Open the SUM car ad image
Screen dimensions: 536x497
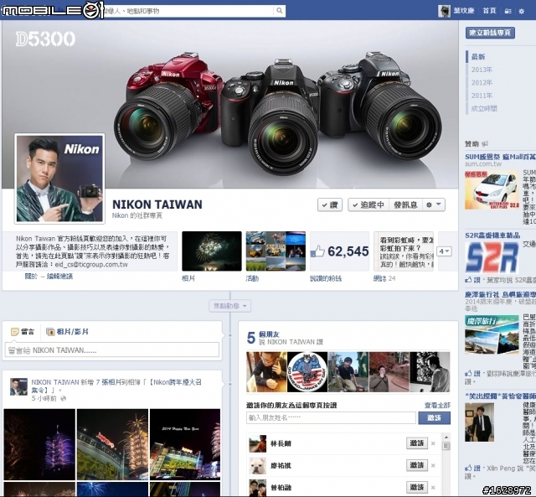tap(492, 190)
